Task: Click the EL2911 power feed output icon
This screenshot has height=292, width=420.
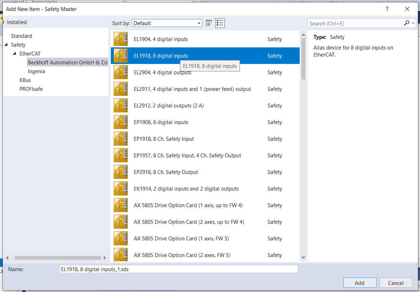Action: coord(121,89)
